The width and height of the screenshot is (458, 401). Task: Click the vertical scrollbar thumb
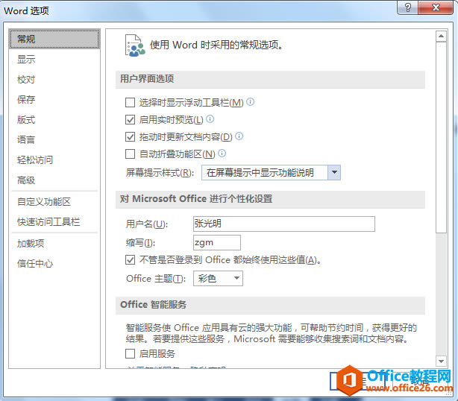(x=441, y=137)
